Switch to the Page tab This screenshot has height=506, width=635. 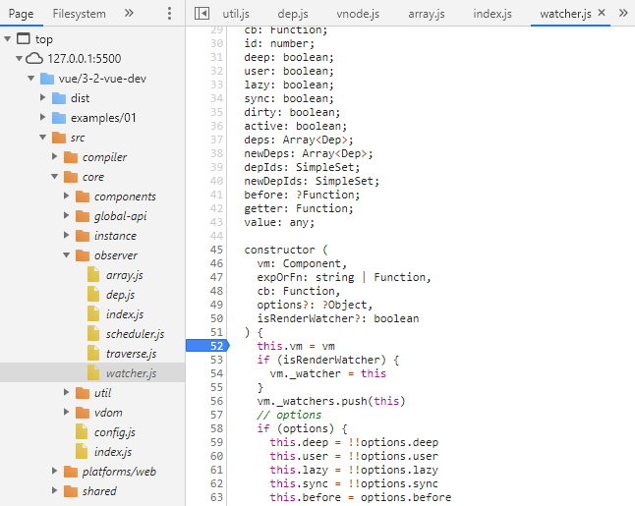21,14
